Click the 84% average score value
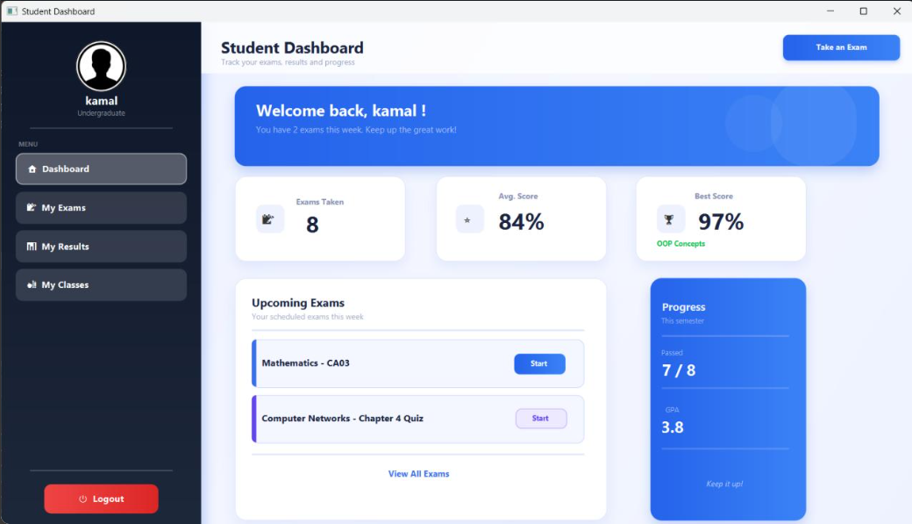This screenshot has width=912, height=524. [x=521, y=221]
